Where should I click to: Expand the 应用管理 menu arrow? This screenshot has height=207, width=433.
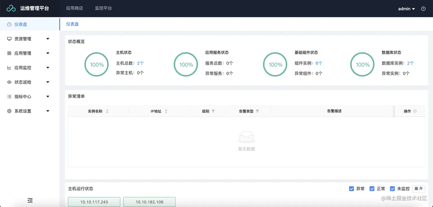(48, 53)
